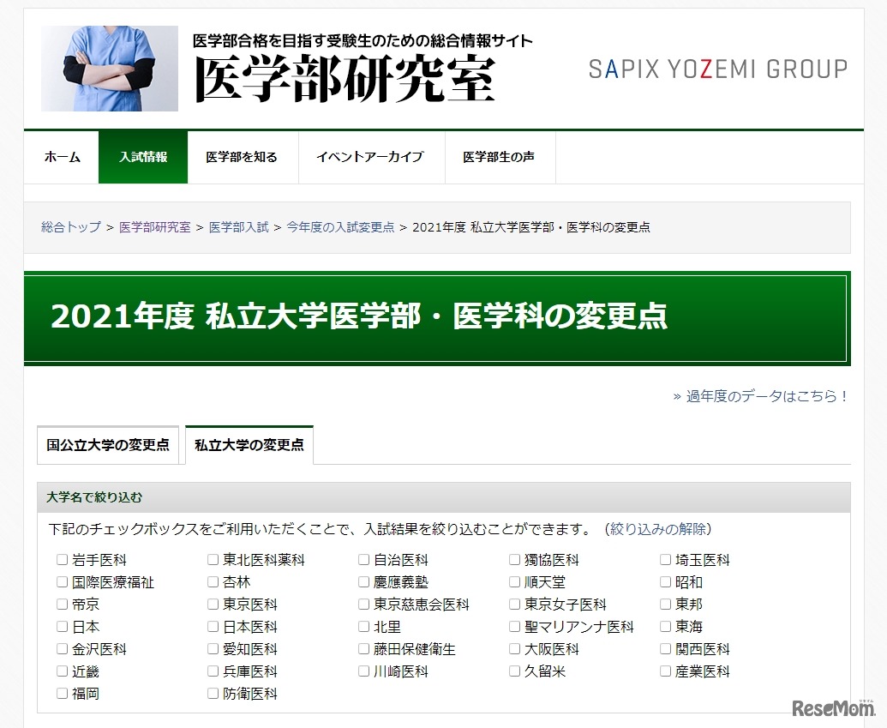
Task: Click the SAPIX YOZEMI GROUP logo
Action: 716,68
